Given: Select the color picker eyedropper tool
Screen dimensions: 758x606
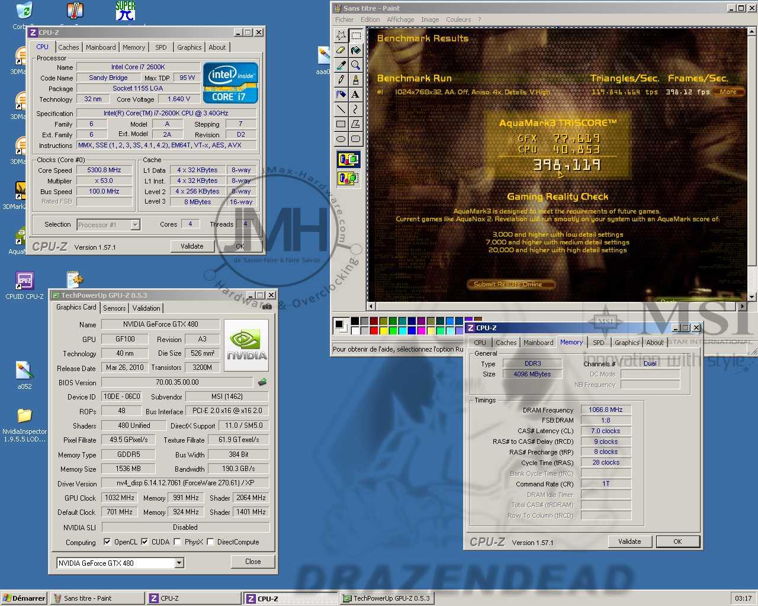Looking at the screenshot, I should (341, 65).
